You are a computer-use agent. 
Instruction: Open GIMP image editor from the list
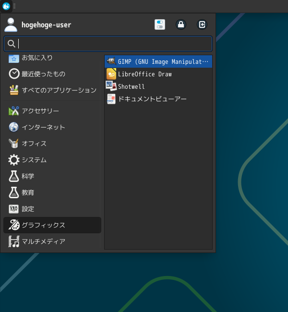coord(158,62)
